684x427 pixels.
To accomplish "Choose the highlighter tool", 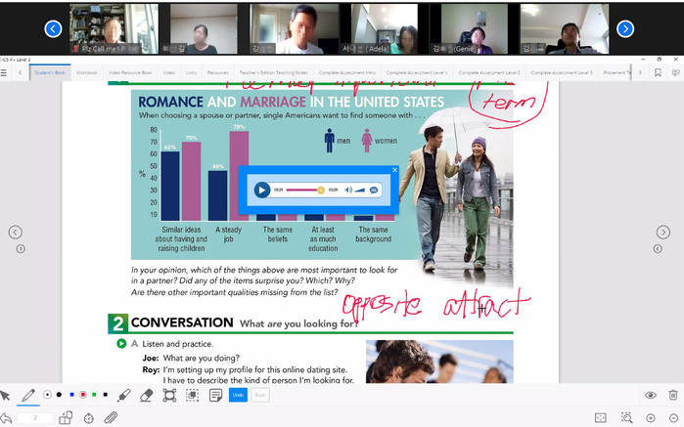I will (124, 395).
